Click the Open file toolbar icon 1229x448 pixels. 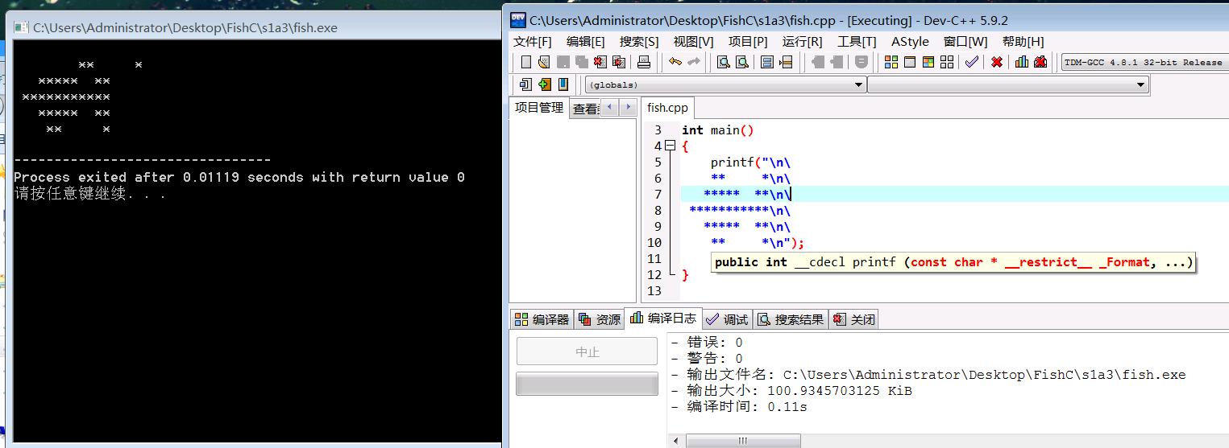click(544, 62)
